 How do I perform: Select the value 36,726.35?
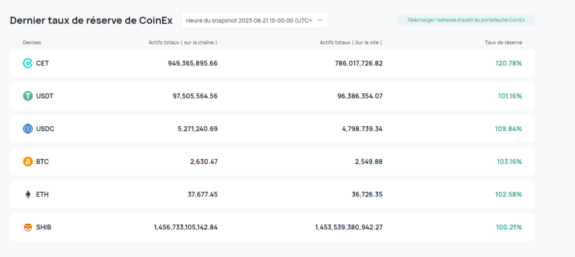click(367, 194)
